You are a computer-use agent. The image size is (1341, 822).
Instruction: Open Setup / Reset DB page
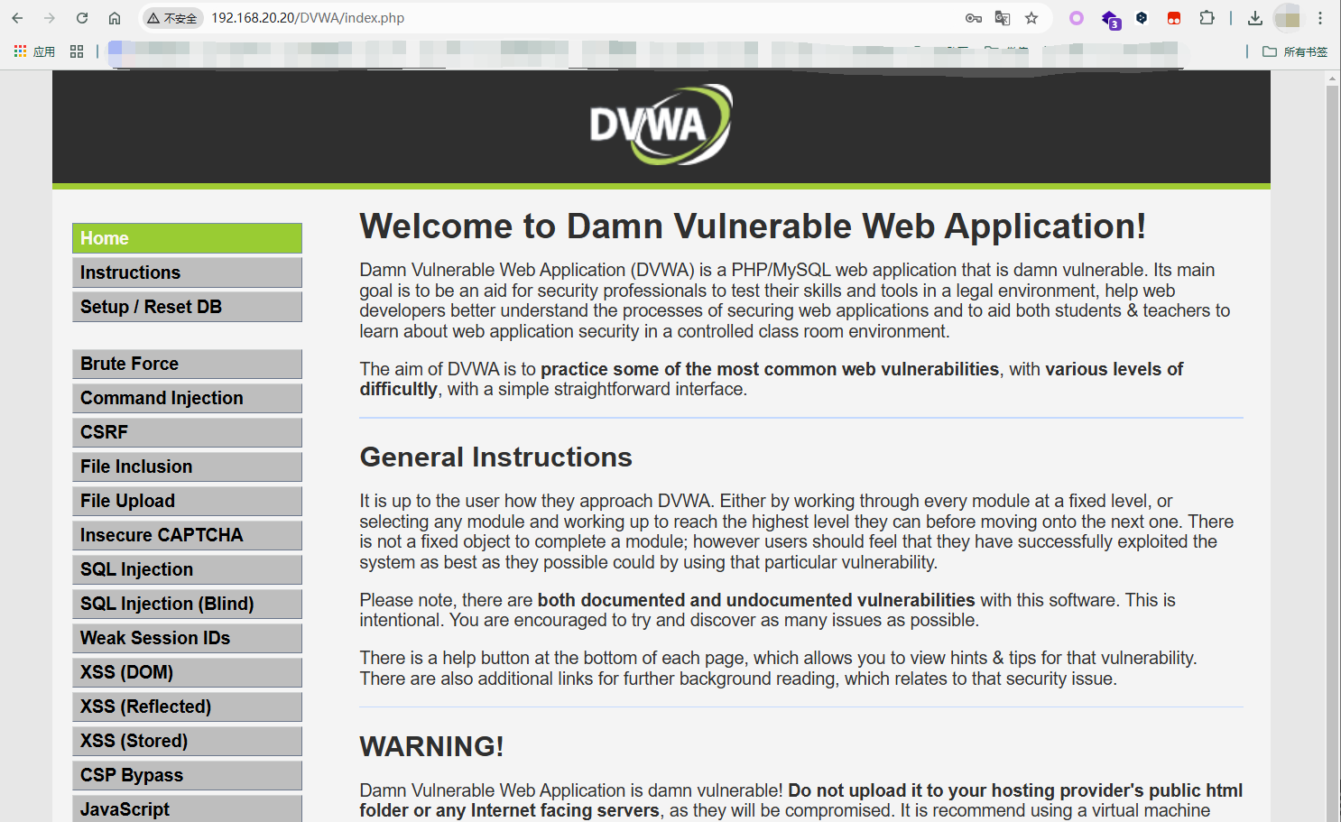187,307
